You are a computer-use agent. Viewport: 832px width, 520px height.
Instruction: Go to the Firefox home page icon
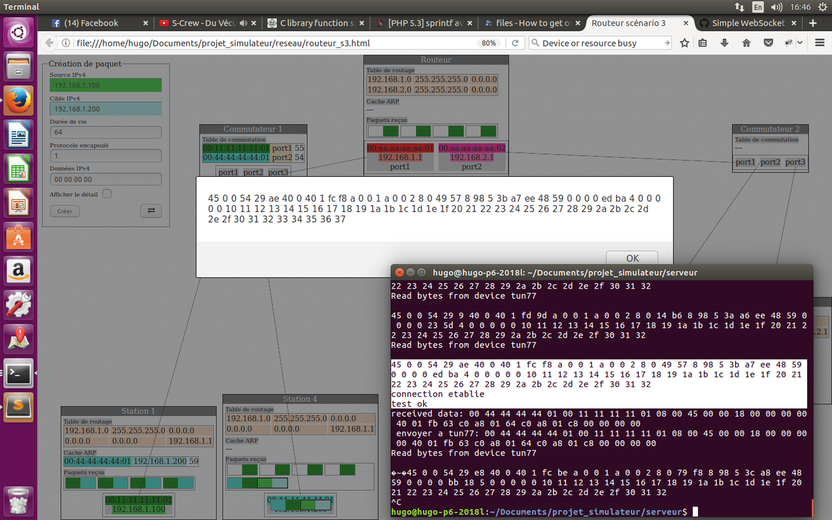[746, 43]
